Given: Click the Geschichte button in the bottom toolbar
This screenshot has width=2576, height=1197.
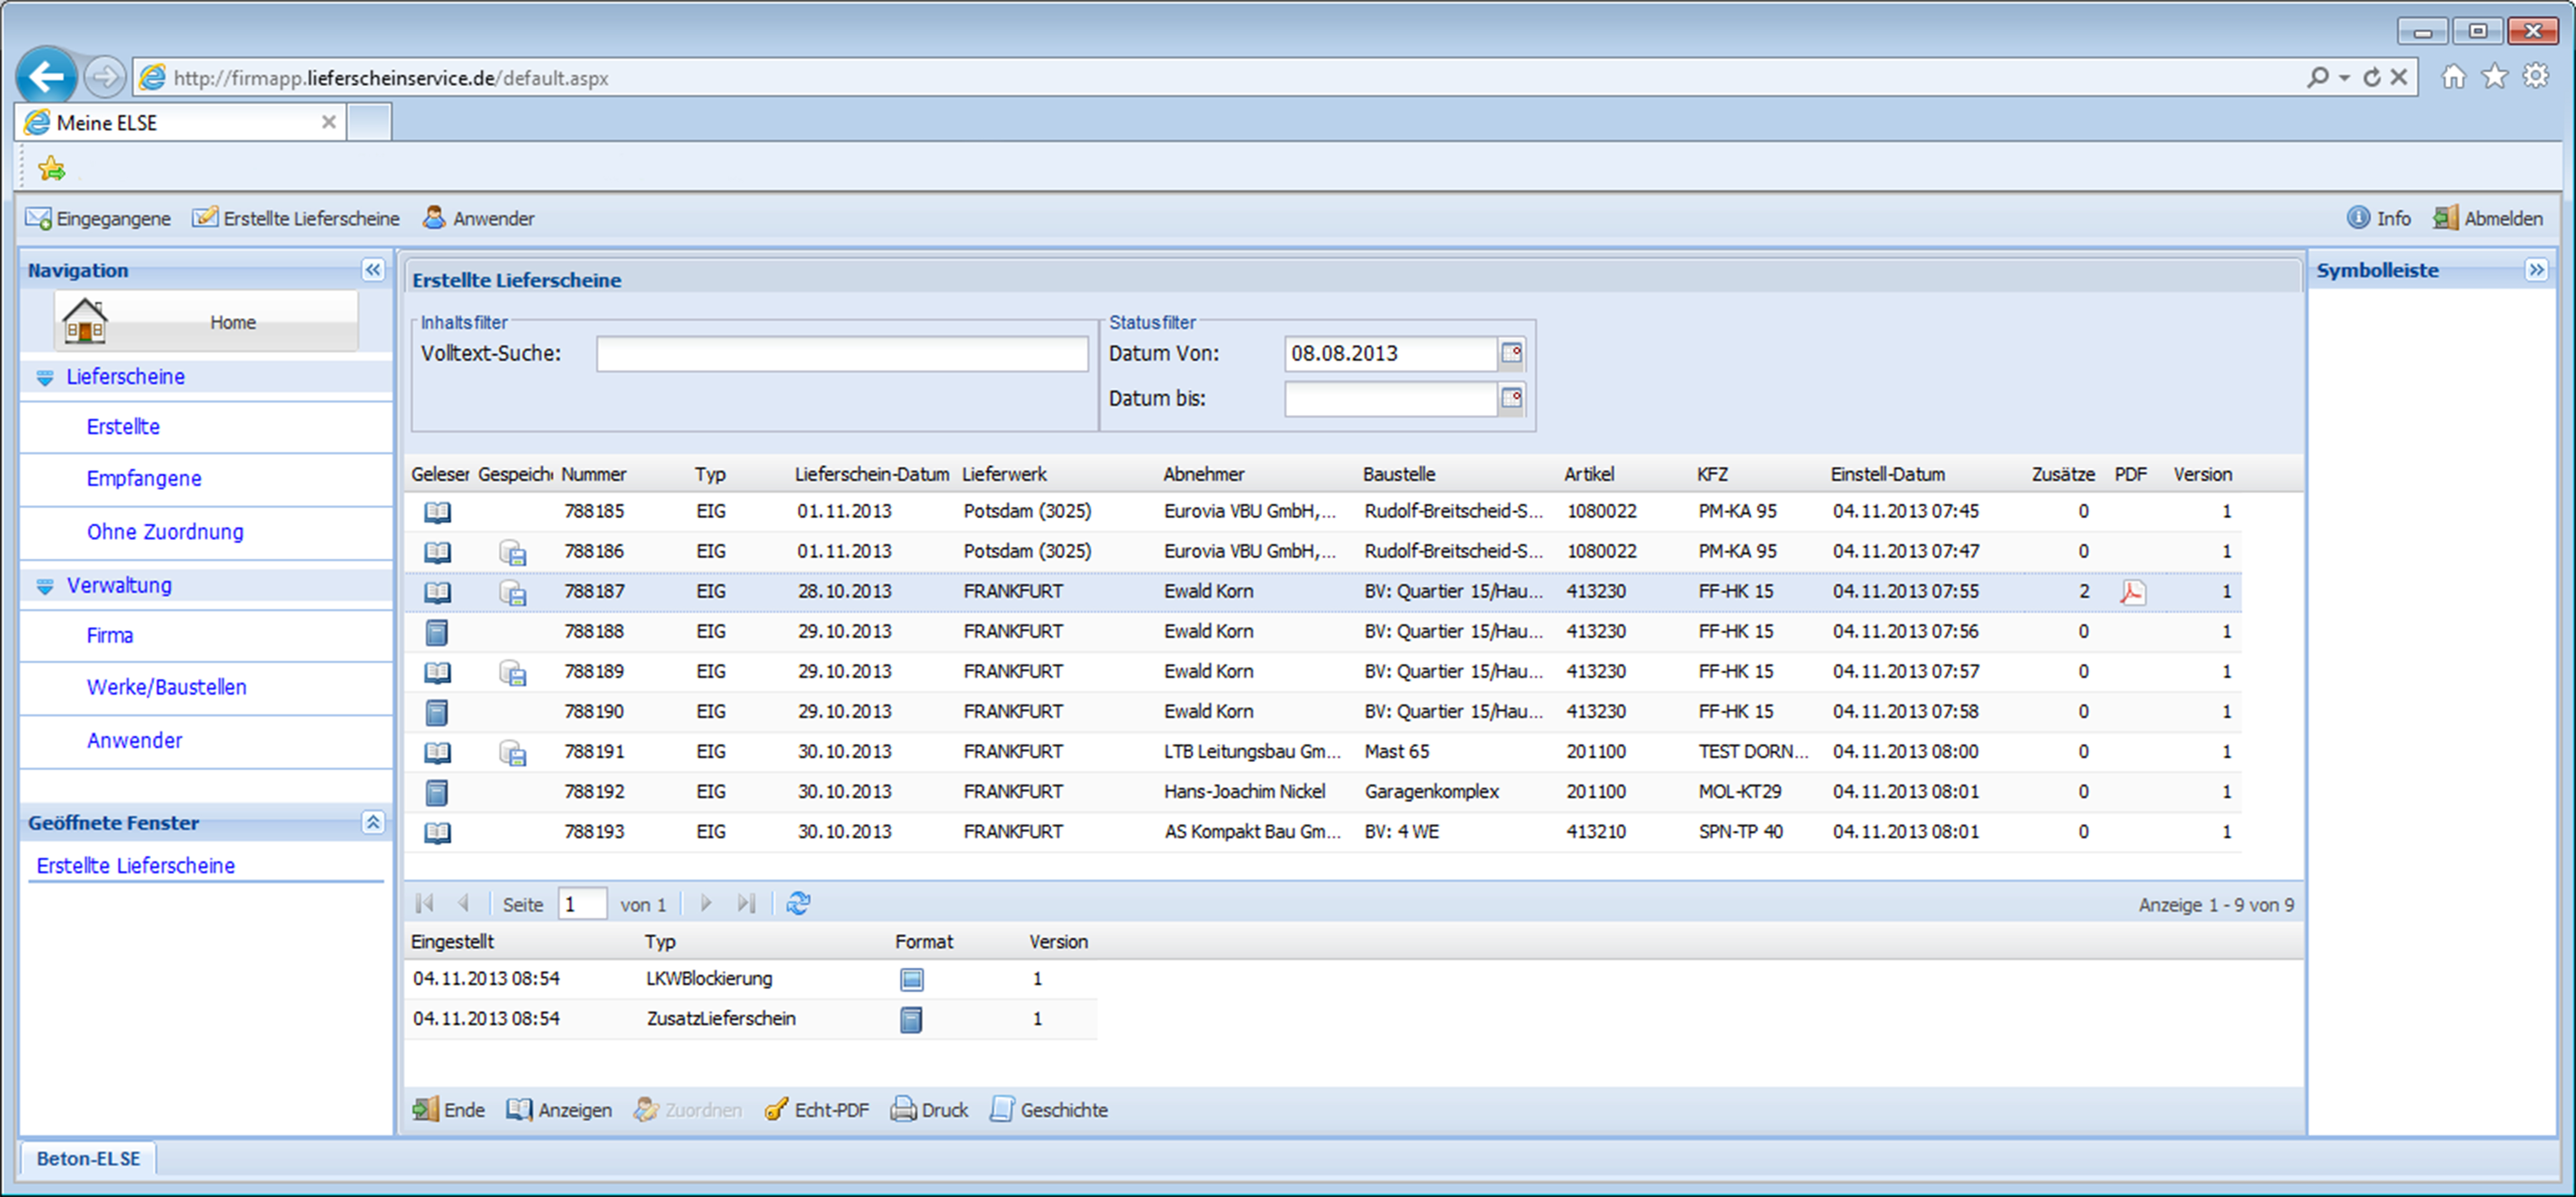Looking at the screenshot, I should [x=1049, y=1110].
